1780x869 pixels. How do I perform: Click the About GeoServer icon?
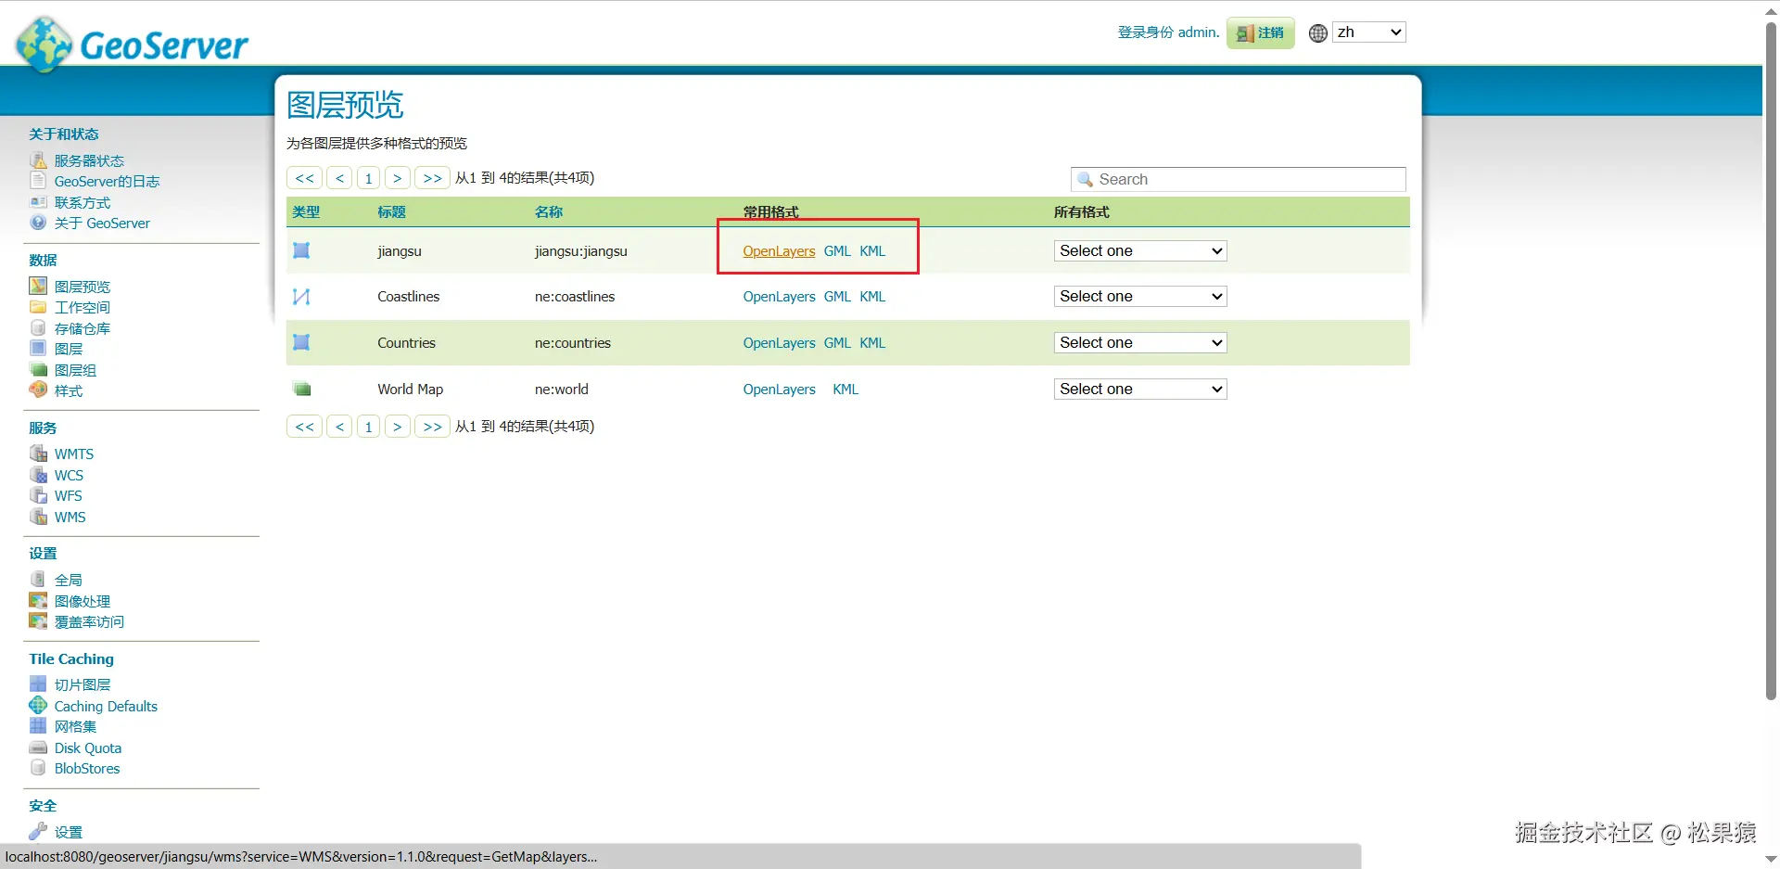point(38,223)
